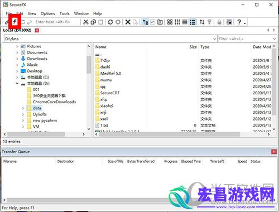The width and height of the screenshot is (279, 212).
Task: Click the question mark Help icon
Action: (239, 22)
